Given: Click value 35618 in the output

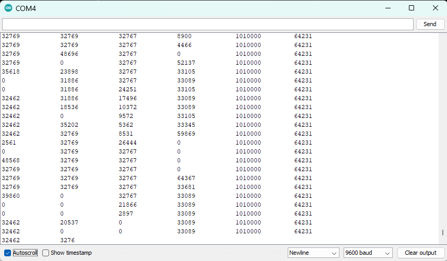Looking at the screenshot, I should coord(10,72).
